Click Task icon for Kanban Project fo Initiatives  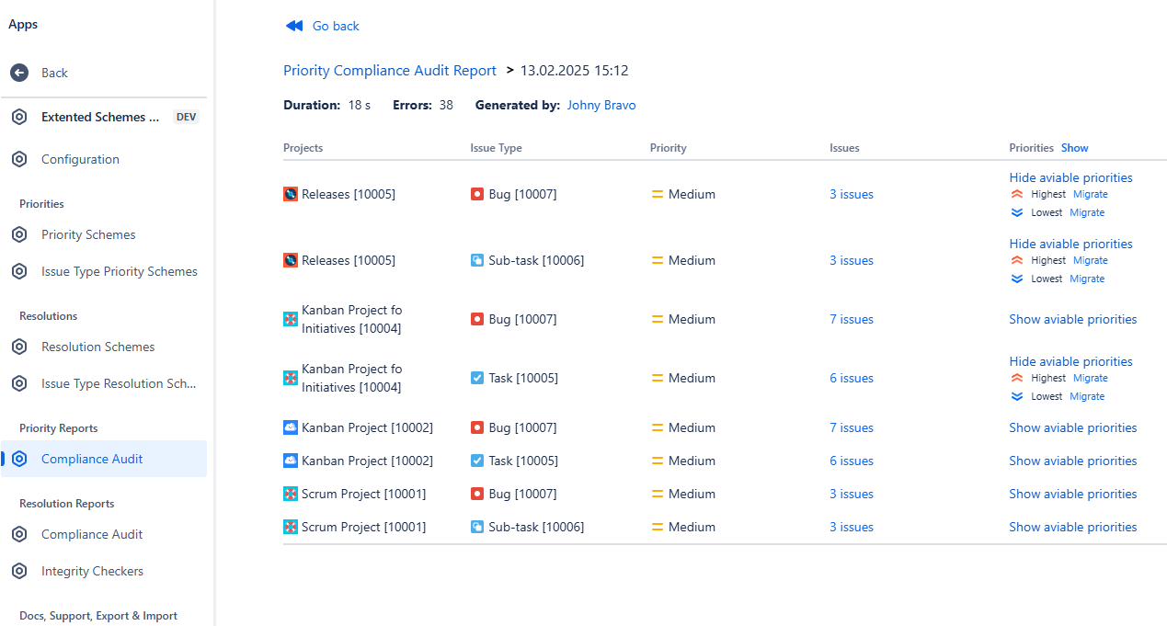tap(477, 378)
